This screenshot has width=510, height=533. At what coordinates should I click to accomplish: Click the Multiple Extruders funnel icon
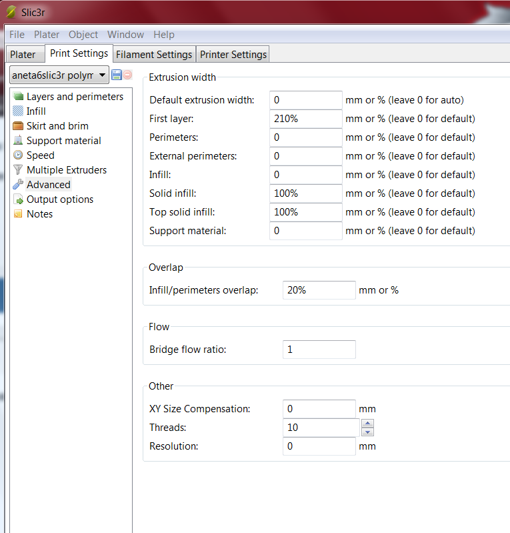pyautogui.click(x=18, y=169)
